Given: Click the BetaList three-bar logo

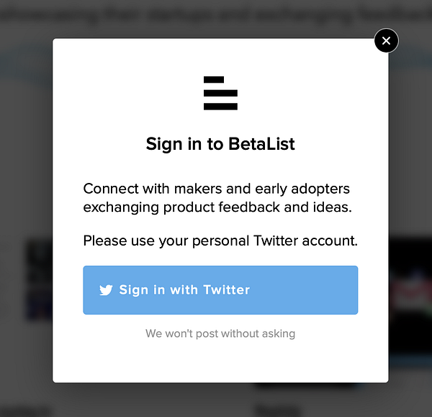Looking at the screenshot, I should [220, 93].
